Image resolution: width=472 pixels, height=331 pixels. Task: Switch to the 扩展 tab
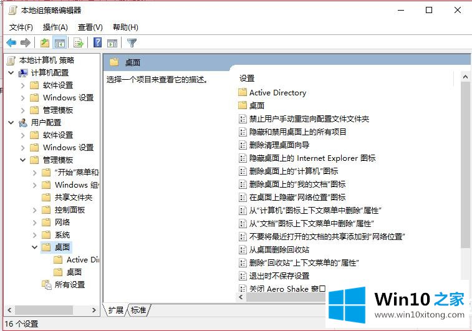(x=116, y=310)
